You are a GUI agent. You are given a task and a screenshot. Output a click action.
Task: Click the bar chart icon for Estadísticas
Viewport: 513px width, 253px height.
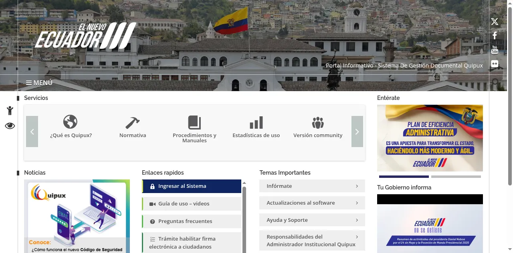coord(256,122)
